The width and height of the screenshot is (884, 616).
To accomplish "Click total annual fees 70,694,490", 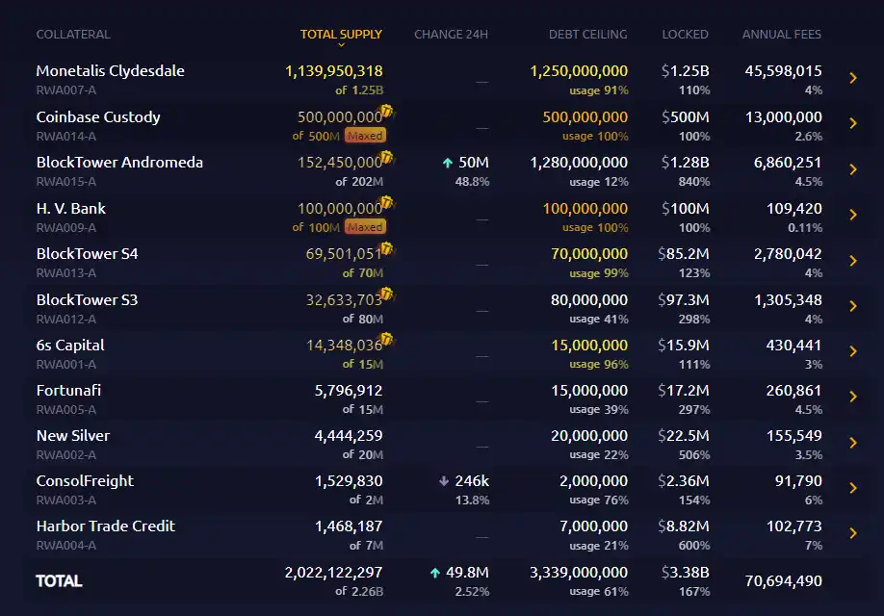I will tap(783, 581).
